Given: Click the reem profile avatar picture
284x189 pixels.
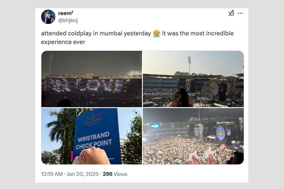Looking at the screenshot, I should pos(48,17).
